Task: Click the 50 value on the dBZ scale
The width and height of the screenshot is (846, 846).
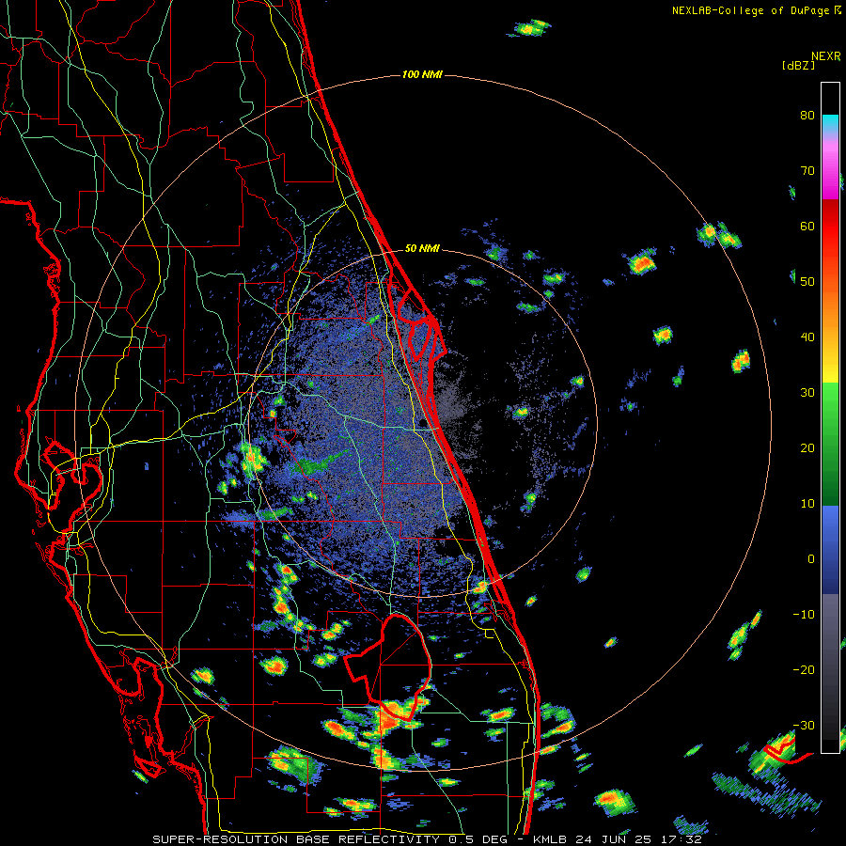Action: point(807,282)
